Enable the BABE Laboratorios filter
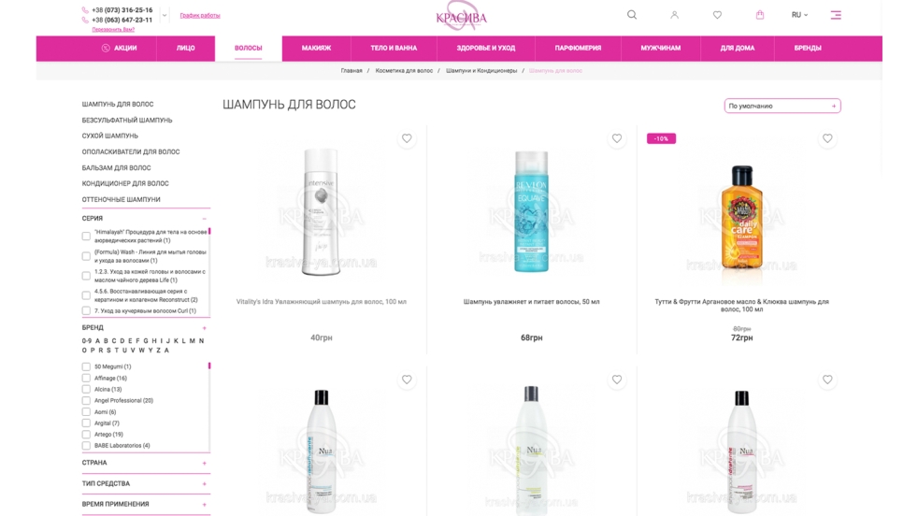Viewport: 918px width, 516px height. (86, 446)
